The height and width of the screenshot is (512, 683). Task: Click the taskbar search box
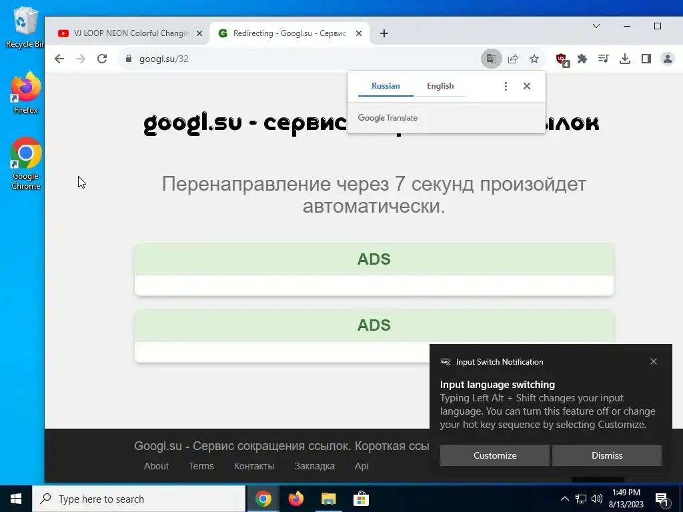[139, 499]
